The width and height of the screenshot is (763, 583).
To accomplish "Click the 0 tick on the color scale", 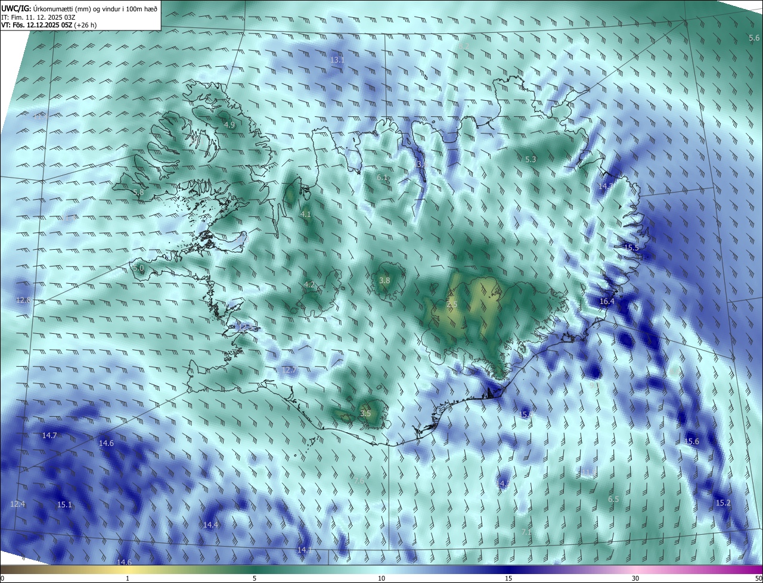I will pyautogui.click(x=2, y=579).
